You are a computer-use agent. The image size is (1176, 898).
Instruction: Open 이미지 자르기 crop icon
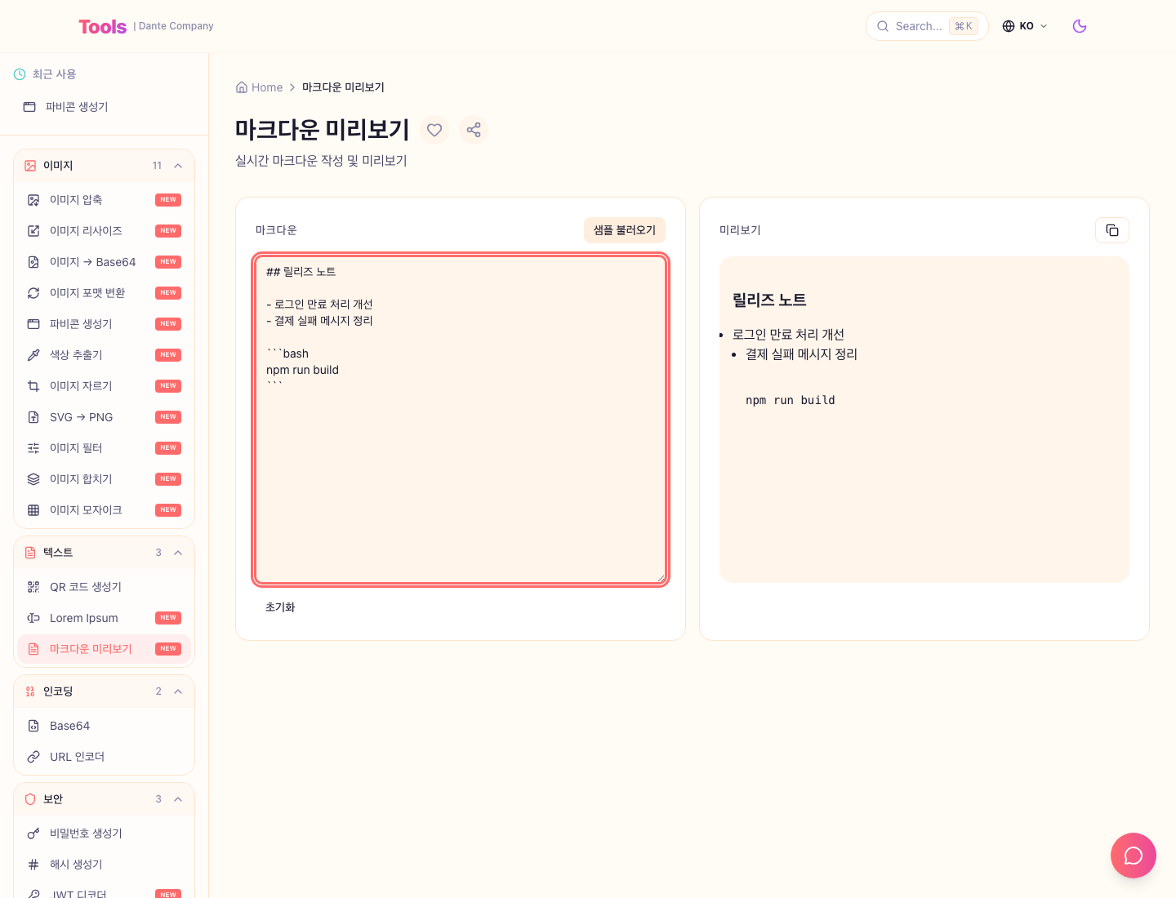(x=33, y=386)
